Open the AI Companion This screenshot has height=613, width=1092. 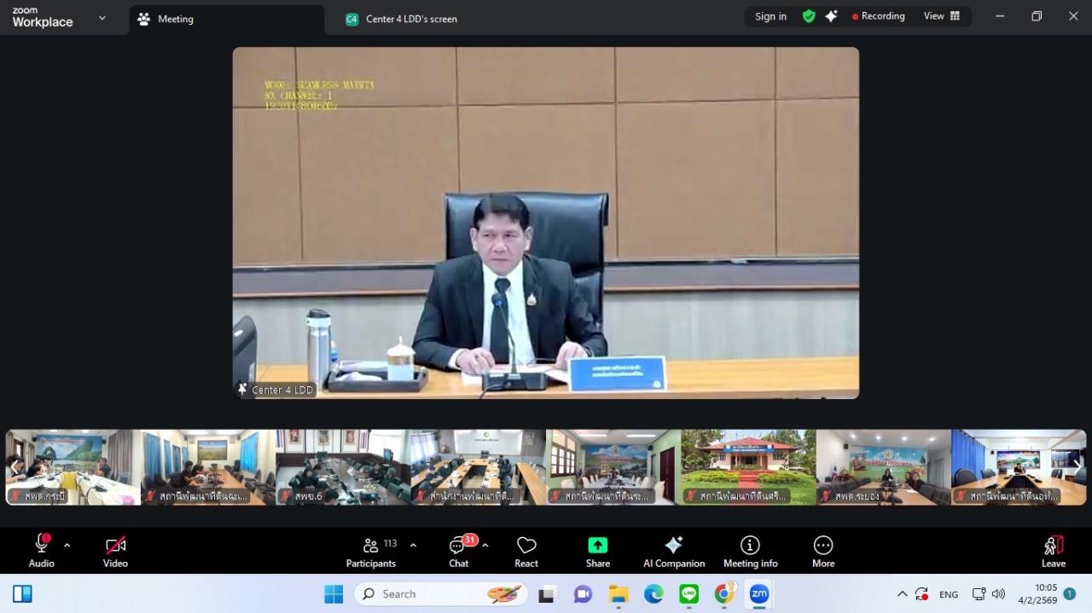click(674, 551)
